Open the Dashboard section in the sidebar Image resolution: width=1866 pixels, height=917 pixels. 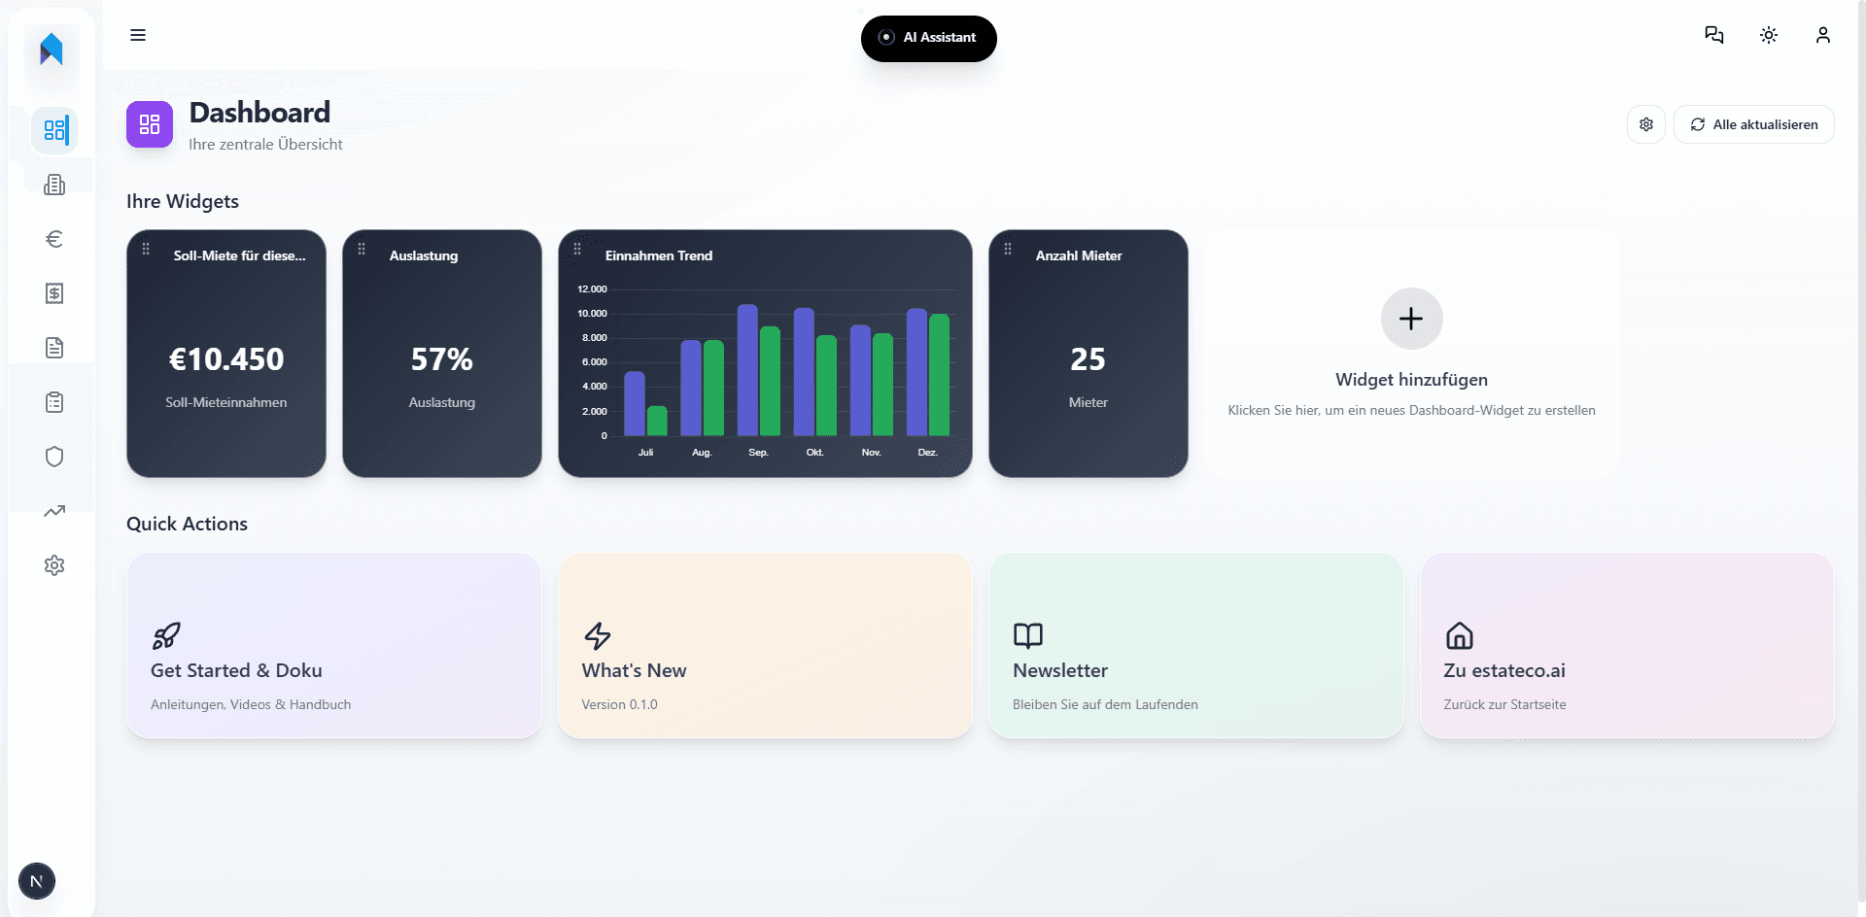54,129
